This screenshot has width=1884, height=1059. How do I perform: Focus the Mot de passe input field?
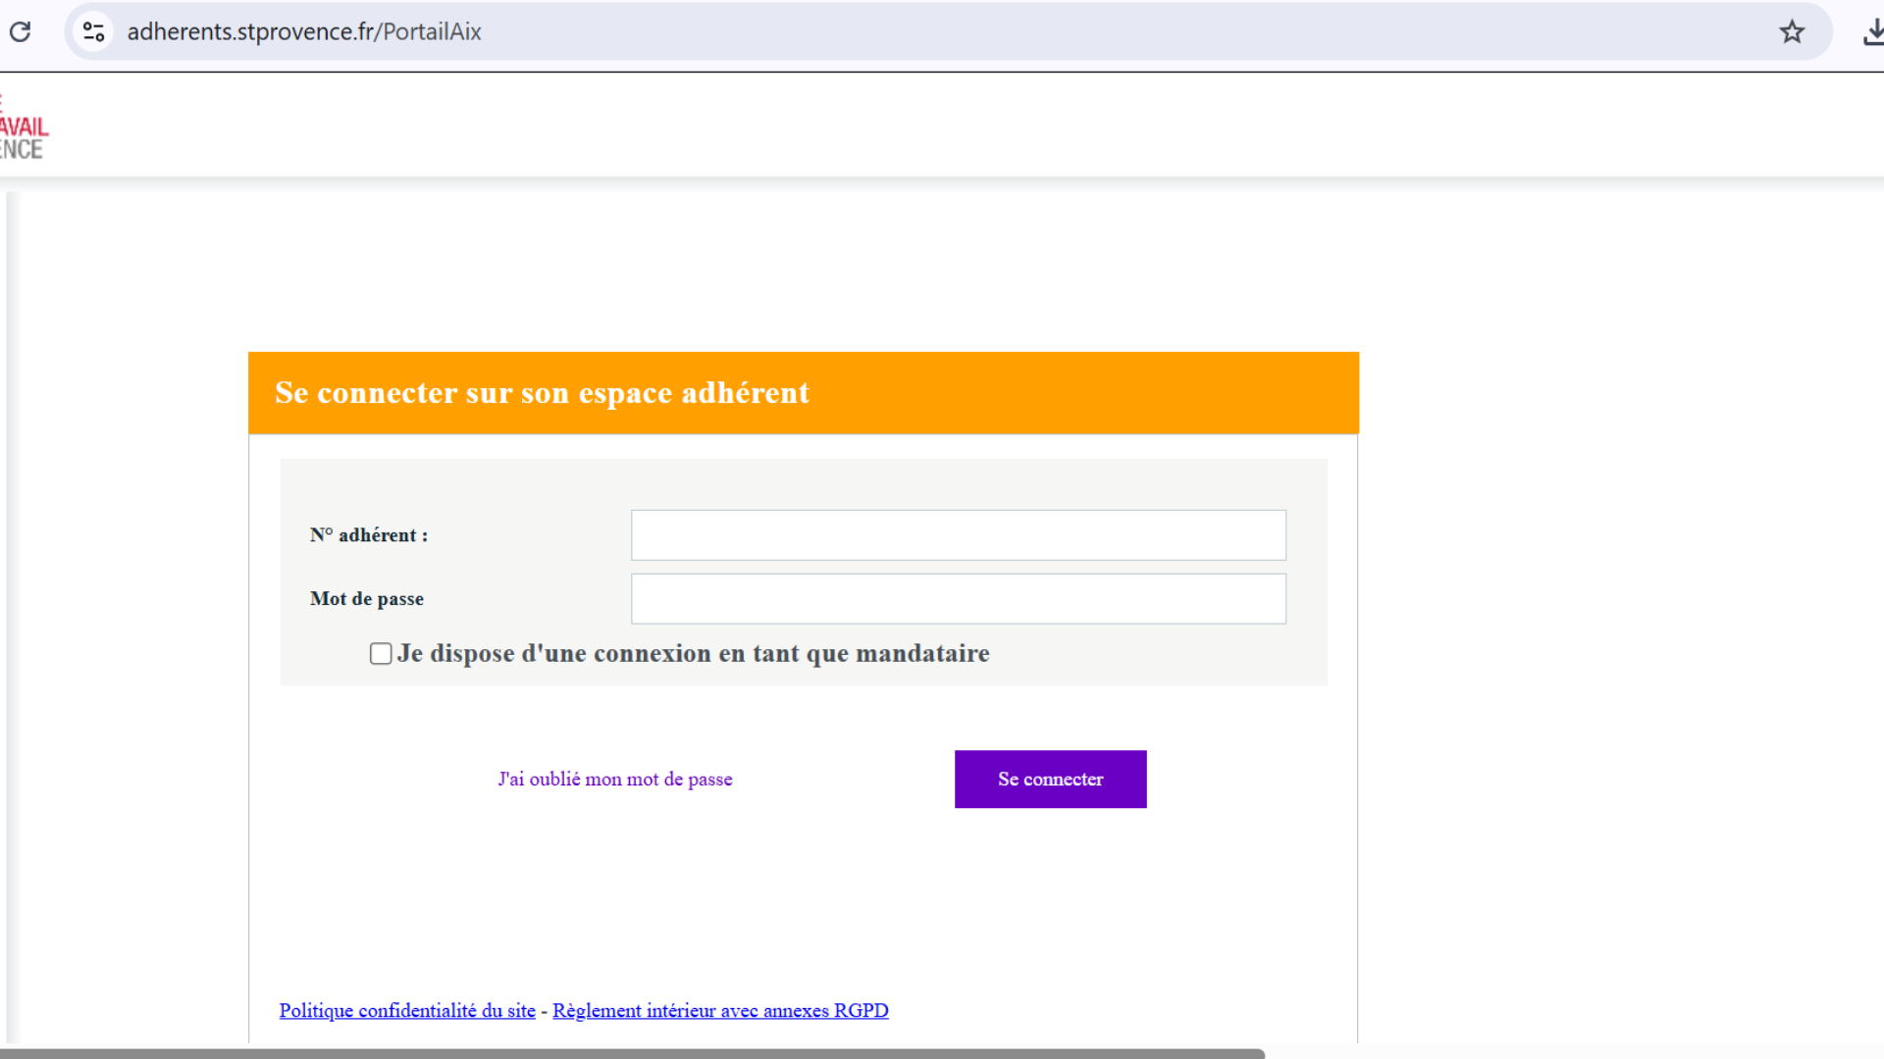[958, 598]
